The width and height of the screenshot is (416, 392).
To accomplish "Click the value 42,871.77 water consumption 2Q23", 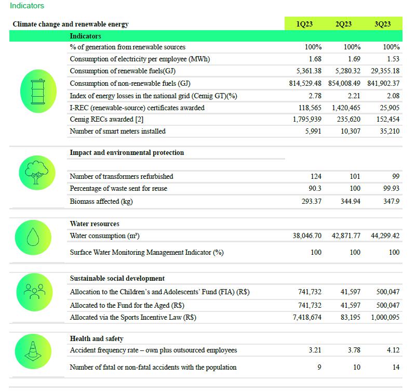I will coord(346,236).
